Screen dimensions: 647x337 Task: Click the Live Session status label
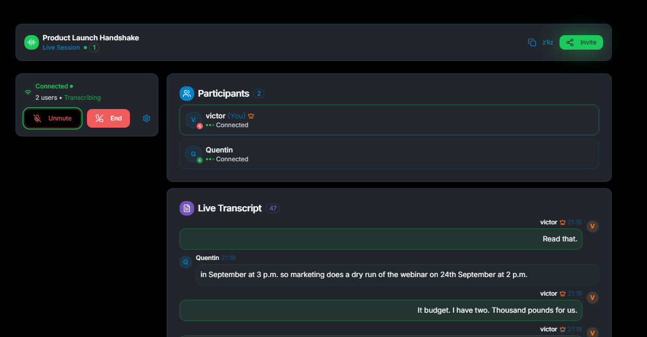tap(61, 48)
